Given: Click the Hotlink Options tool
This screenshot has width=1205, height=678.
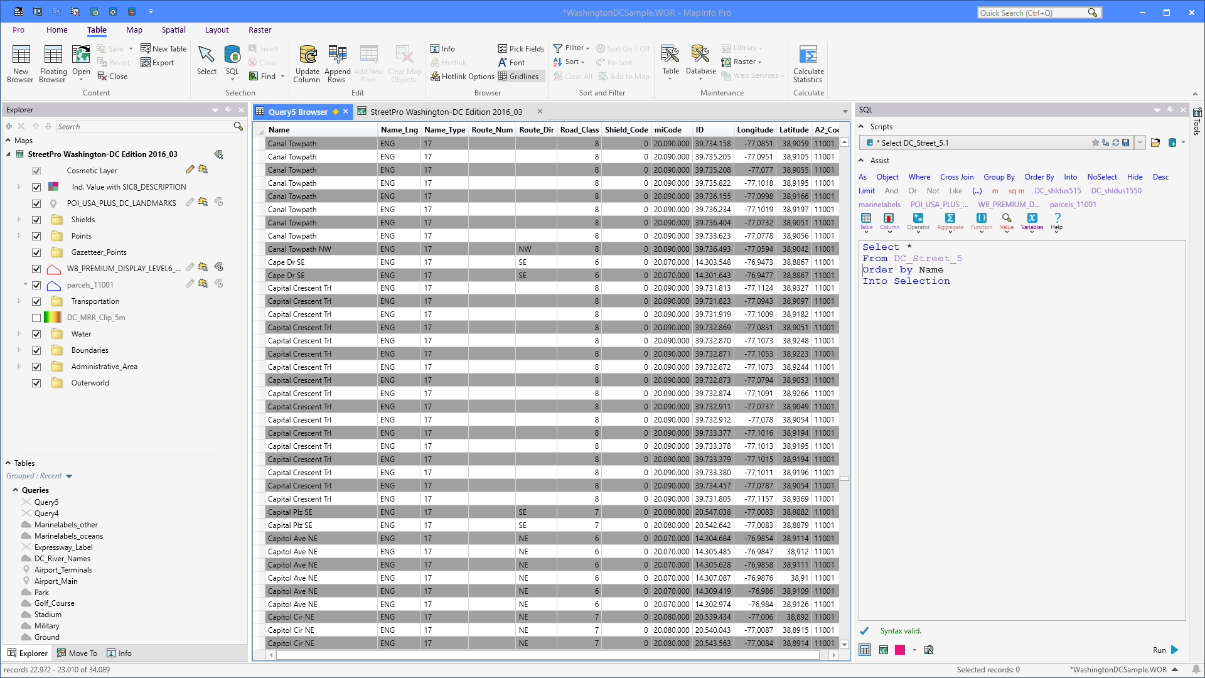Looking at the screenshot, I should coord(463,76).
